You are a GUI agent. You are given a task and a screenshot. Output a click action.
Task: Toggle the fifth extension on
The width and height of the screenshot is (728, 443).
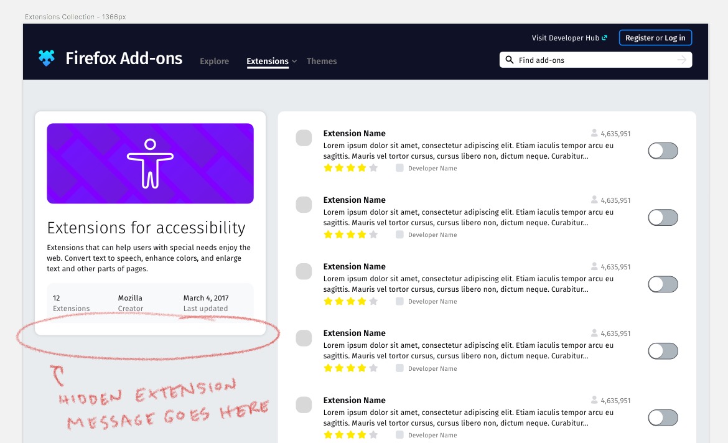coord(663,418)
